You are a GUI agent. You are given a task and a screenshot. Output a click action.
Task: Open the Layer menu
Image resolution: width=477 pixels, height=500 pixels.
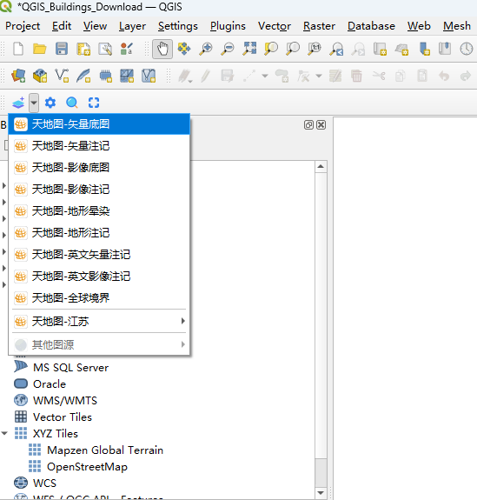(x=132, y=26)
